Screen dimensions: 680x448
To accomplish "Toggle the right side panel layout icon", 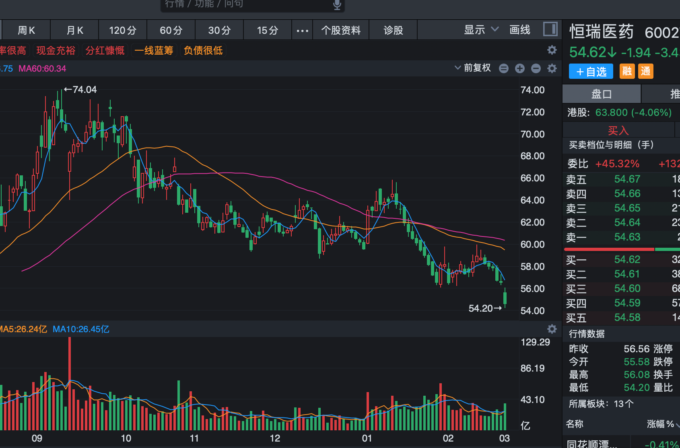I will point(550,29).
